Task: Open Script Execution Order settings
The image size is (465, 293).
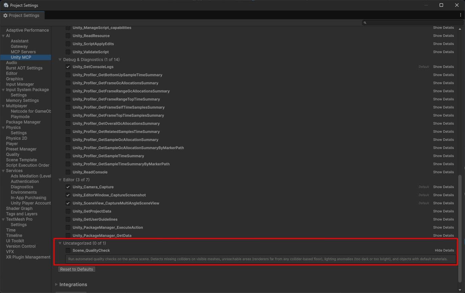Action: pos(28,165)
